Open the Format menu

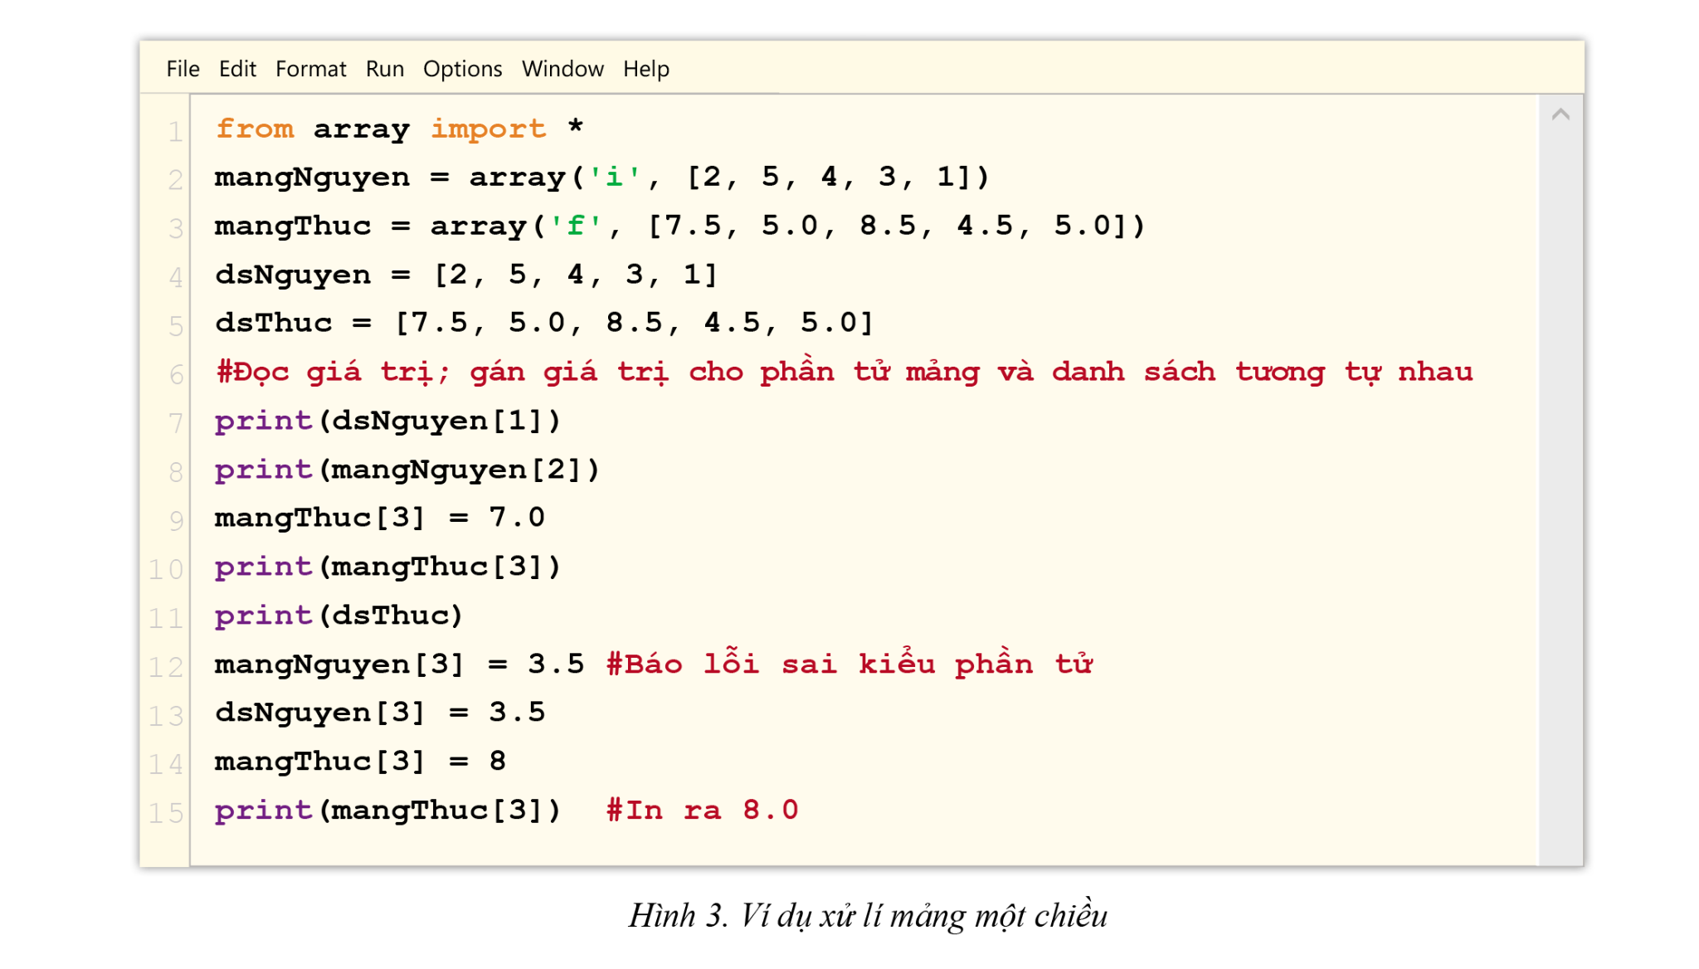(310, 69)
